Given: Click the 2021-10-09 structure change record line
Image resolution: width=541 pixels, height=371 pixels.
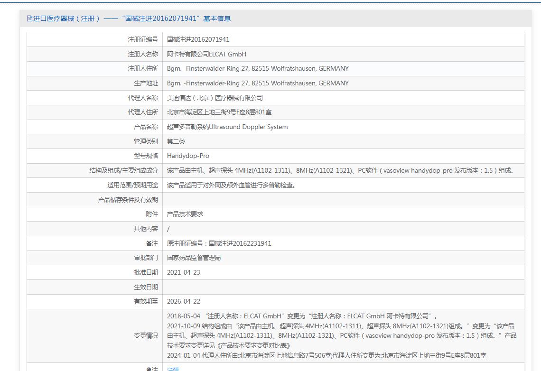Looking at the screenshot, I should [342, 335].
